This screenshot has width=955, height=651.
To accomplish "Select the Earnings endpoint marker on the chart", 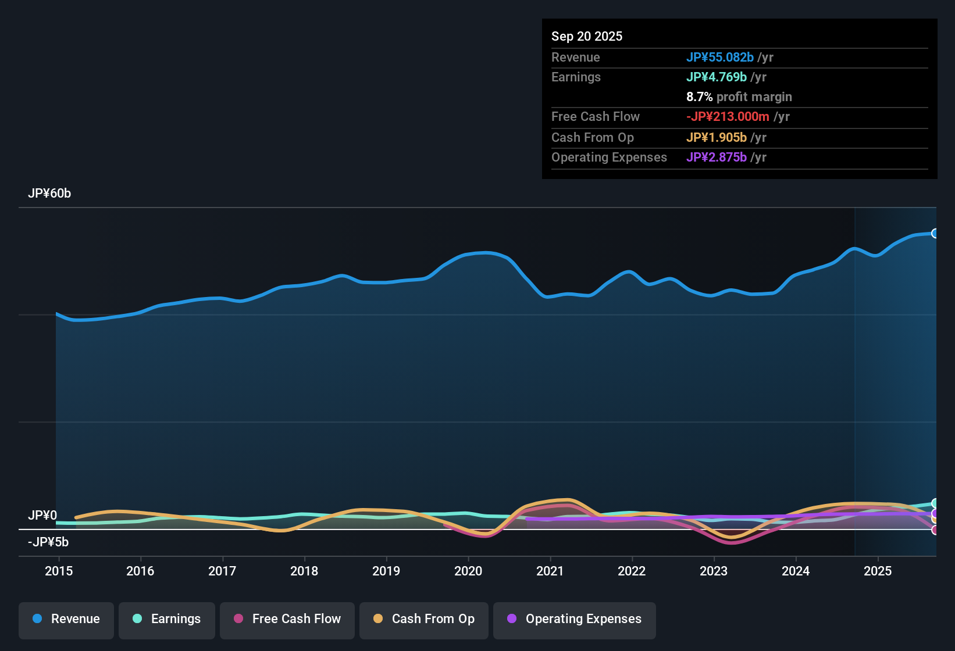I will [936, 503].
